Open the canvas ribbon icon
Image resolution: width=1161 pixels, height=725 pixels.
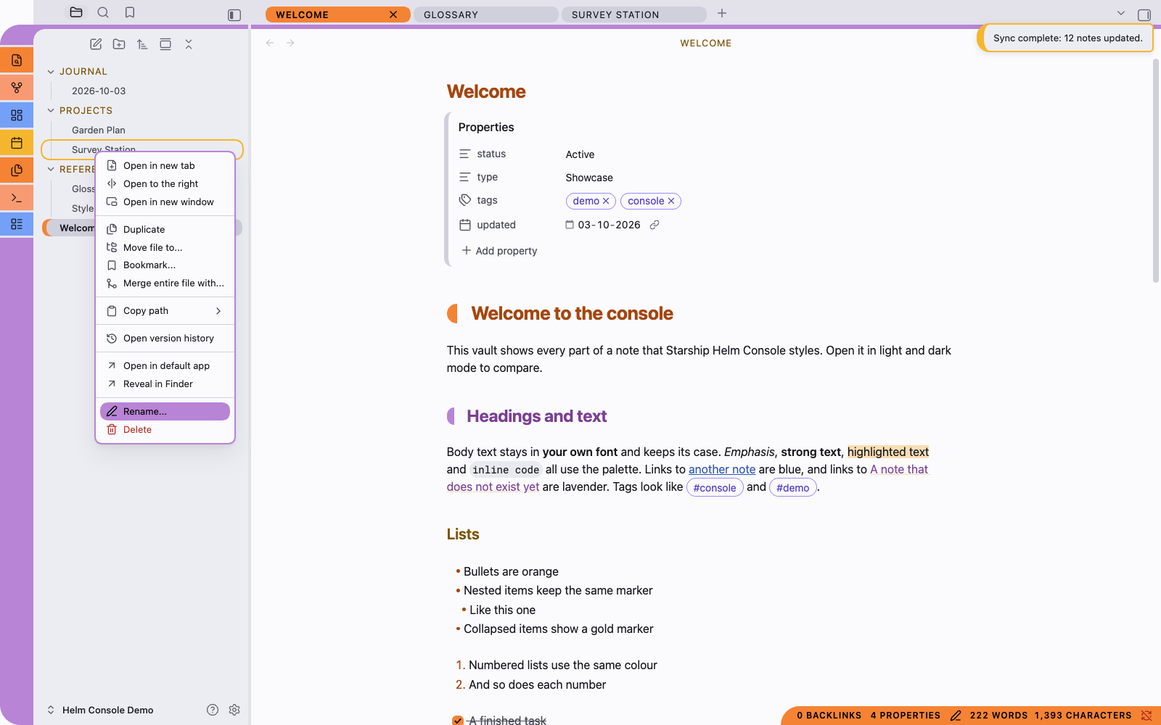point(17,115)
